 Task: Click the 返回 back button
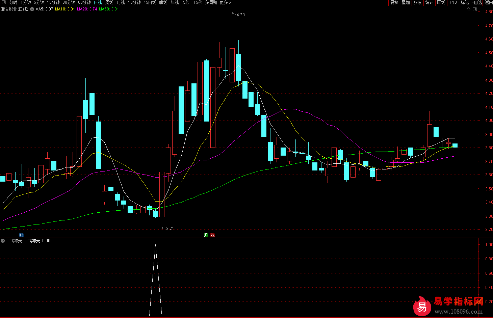pyautogui.click(x=489, y=2)
